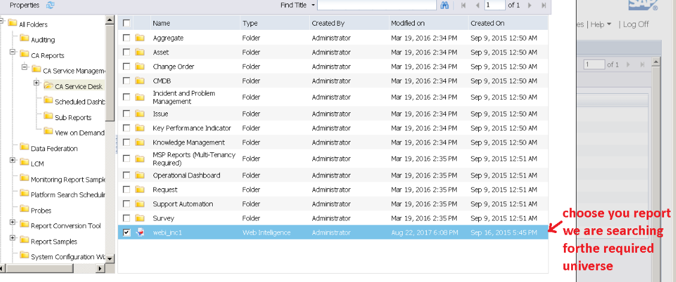Click the Aggregate folder icon
This screenshot has height=282, width=676.
pos(139,38)
